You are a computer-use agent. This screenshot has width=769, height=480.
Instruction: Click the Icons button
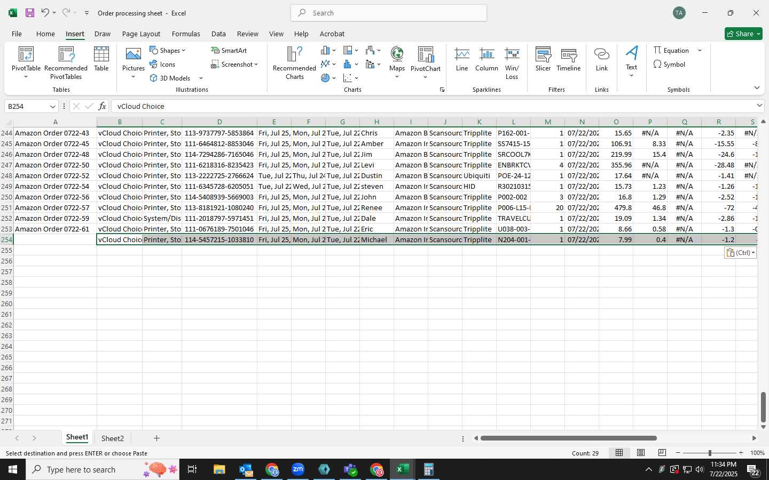[x=163, y=64]
